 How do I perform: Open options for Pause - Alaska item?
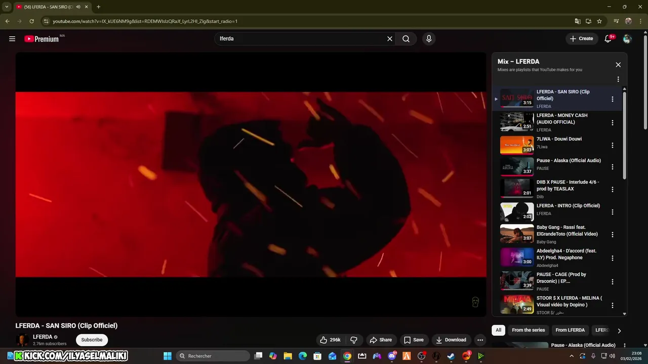pos(613,167)
